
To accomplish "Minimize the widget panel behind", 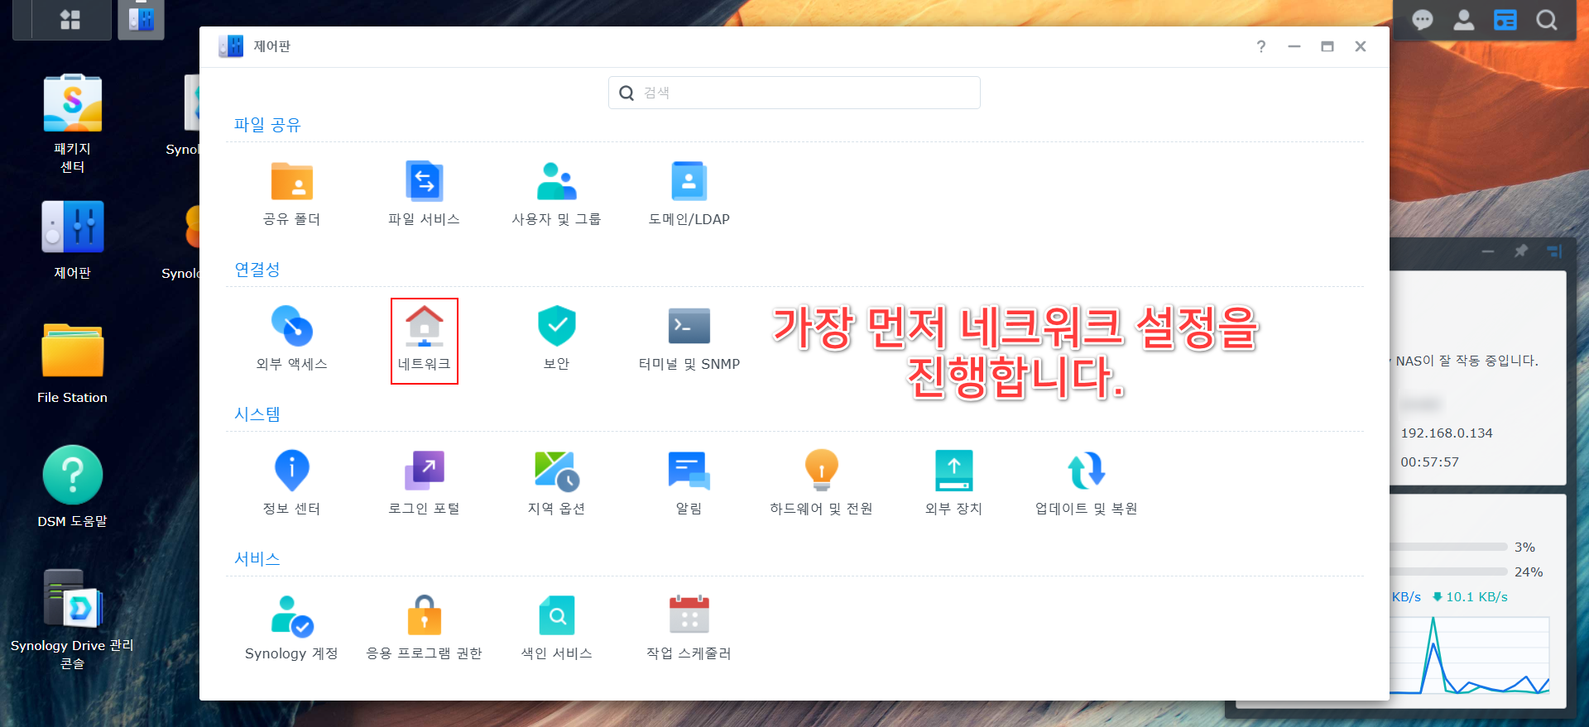I will point(1488,251).
